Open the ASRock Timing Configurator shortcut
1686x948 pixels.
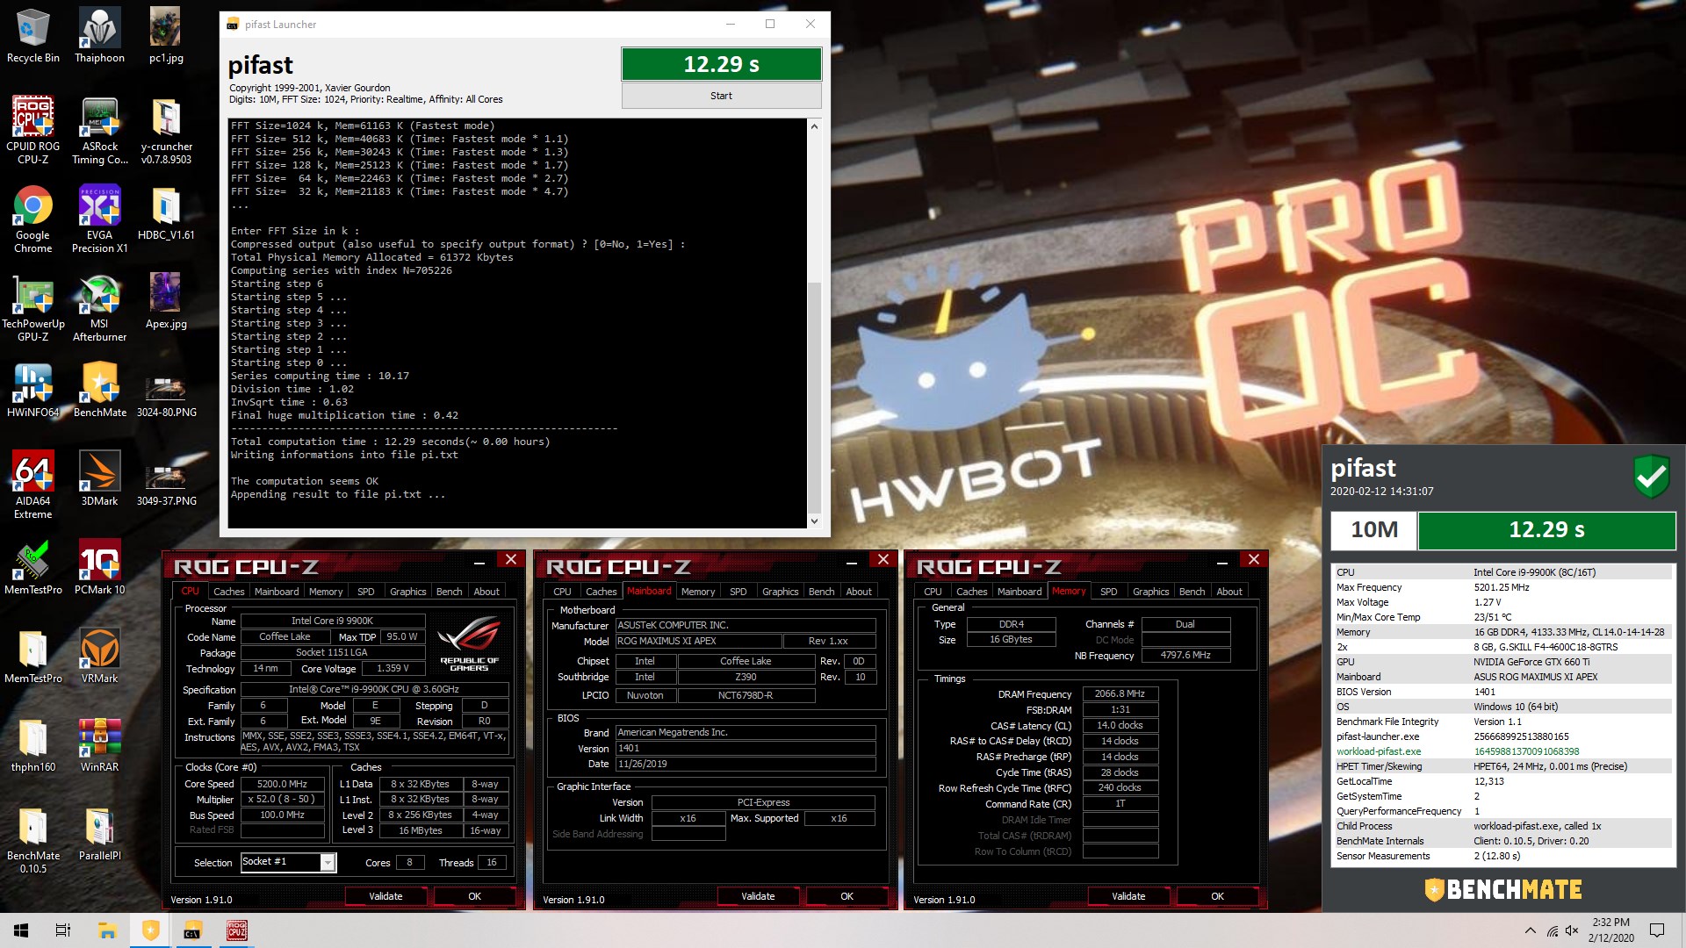coord(99,130)
